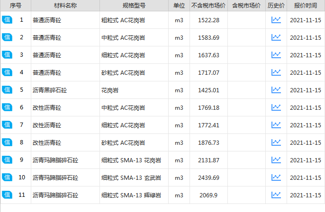Image resolution: width=325 pixels, height=212 pixels.
Task: Click the 材料名称 column header
Action: pyautogui.click(x=65, y=6)
